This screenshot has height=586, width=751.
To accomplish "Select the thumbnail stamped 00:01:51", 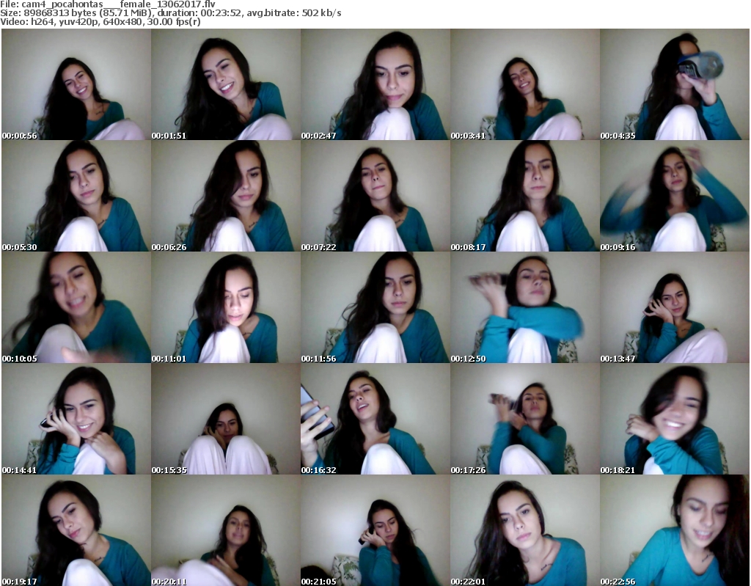I will click(226, 84).
